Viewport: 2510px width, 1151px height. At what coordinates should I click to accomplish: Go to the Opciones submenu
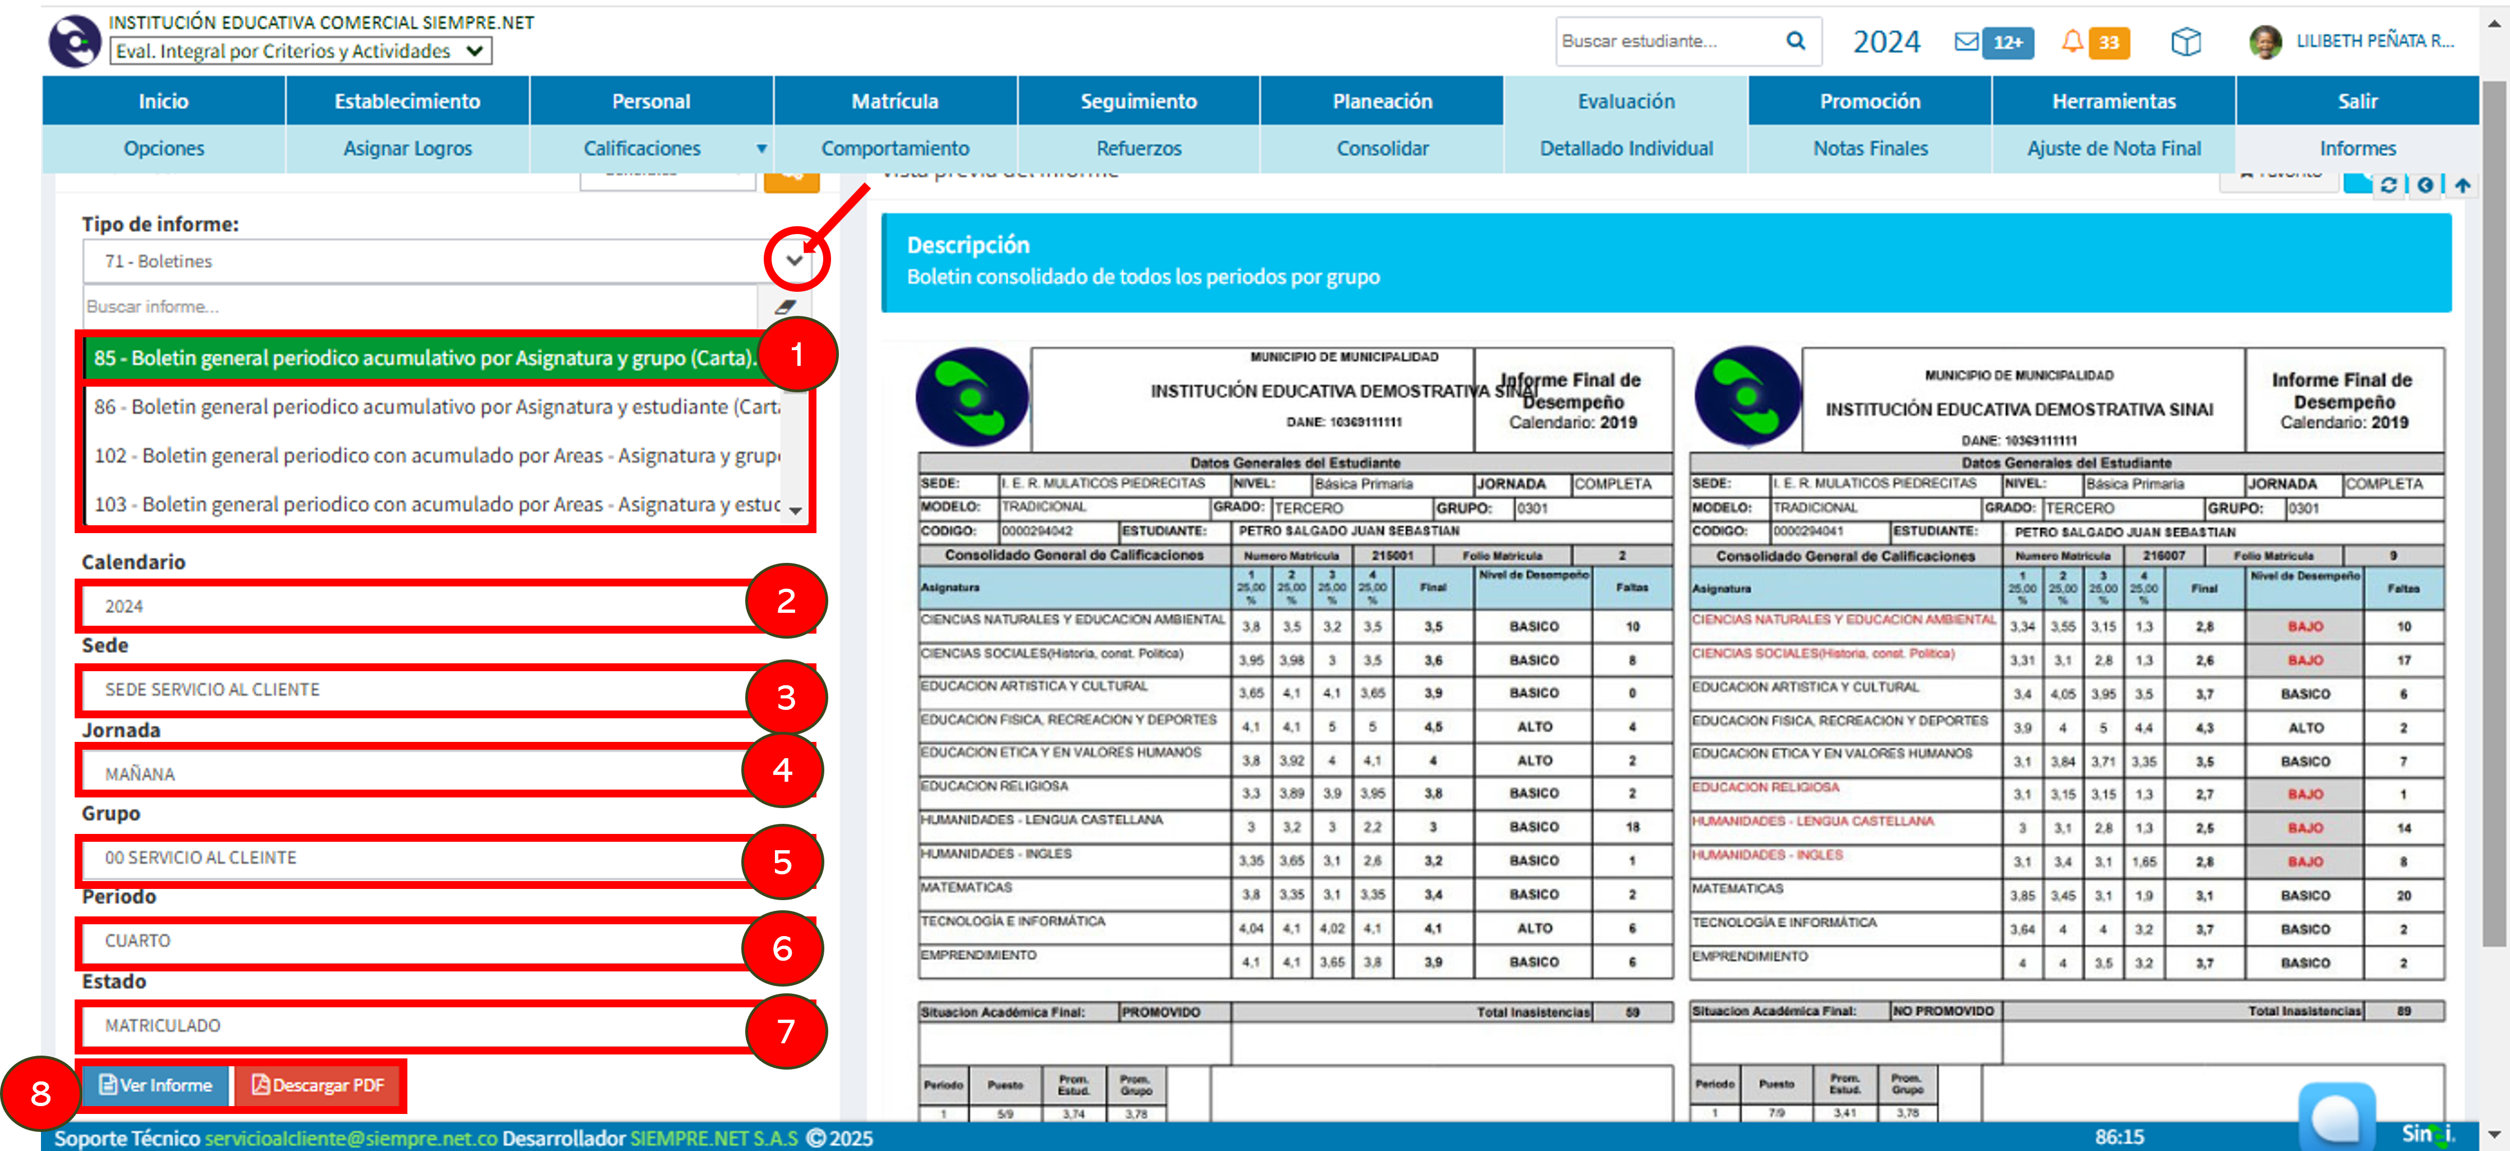pyautogui.click(x=164, y=148)
